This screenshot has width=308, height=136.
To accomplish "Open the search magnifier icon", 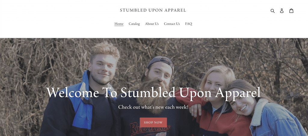I will click(x=273, y=11).
